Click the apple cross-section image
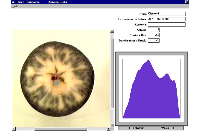 point(57,79)
